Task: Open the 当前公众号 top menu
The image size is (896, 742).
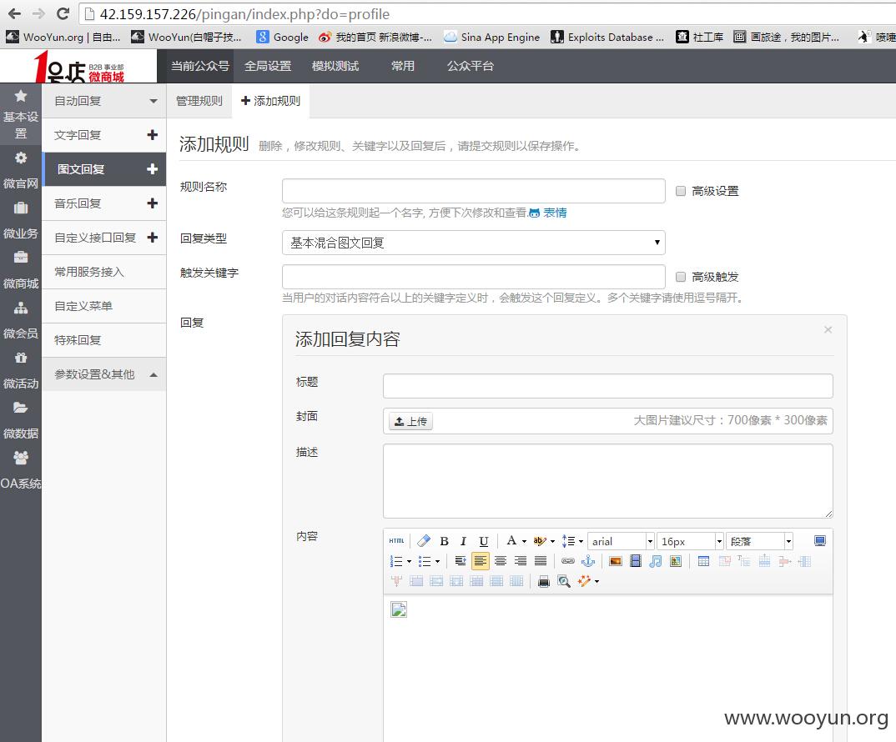Action: click(x=200, y=66)
